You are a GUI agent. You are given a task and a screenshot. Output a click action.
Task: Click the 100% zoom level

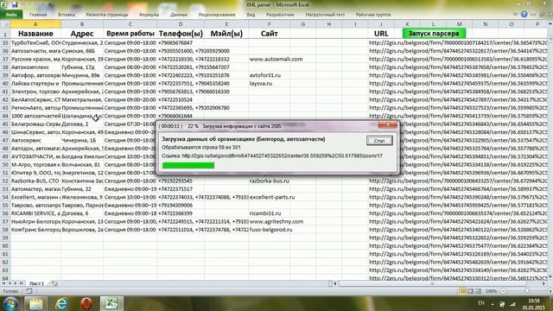pos(491,291)
